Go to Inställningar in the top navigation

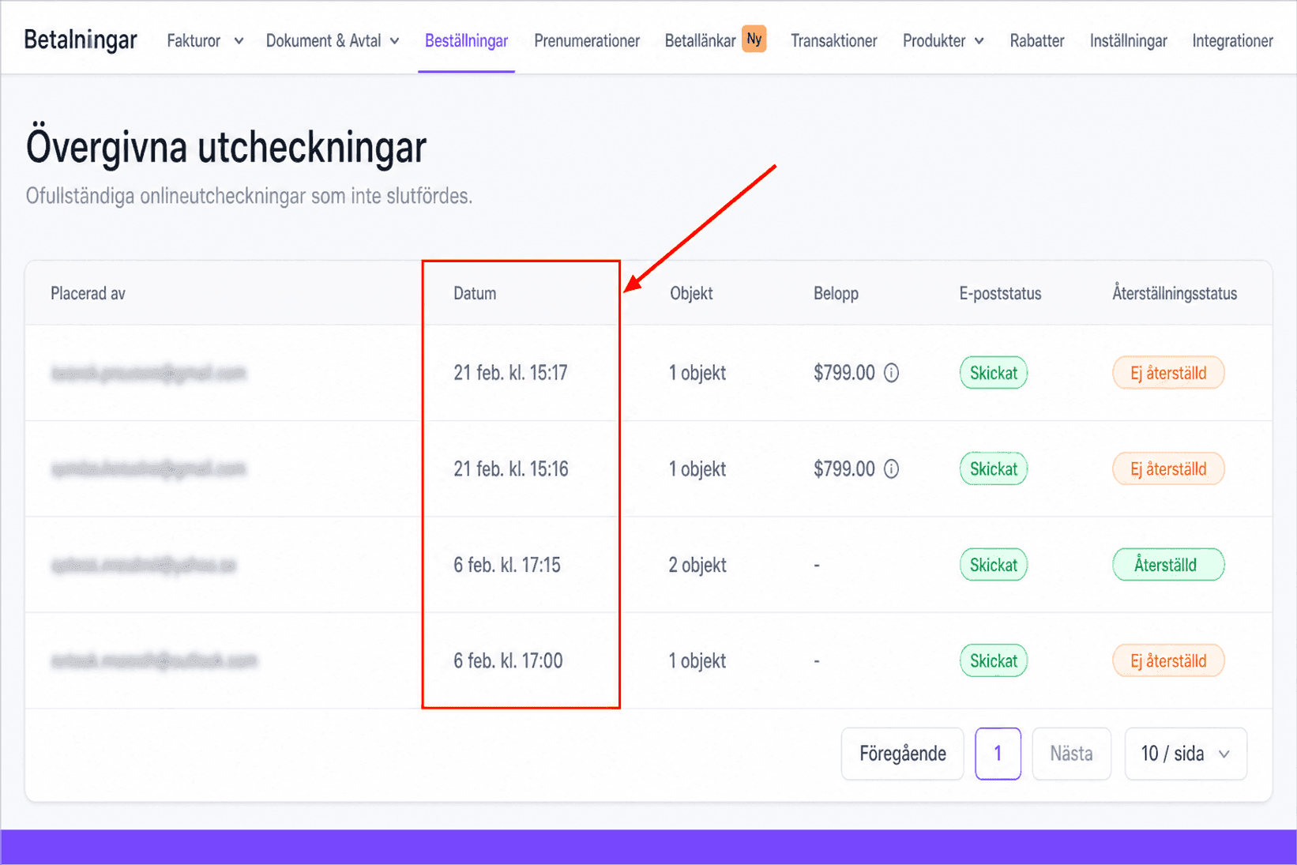tap(1128, 41)
